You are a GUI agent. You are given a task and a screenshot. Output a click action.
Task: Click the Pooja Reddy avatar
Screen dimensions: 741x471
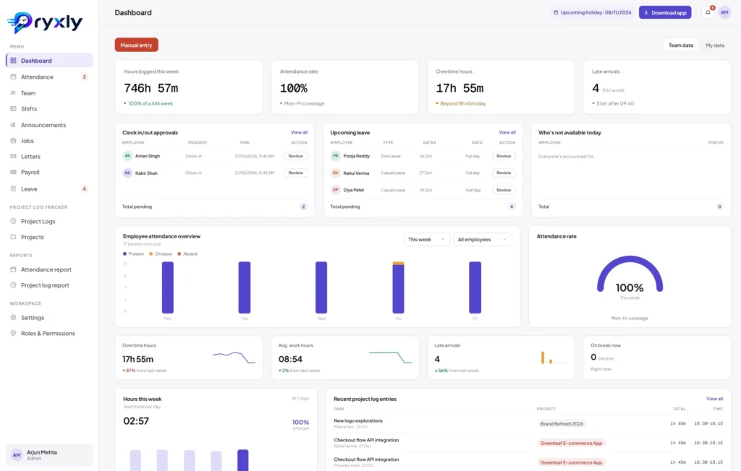click(x=336, y=156)
